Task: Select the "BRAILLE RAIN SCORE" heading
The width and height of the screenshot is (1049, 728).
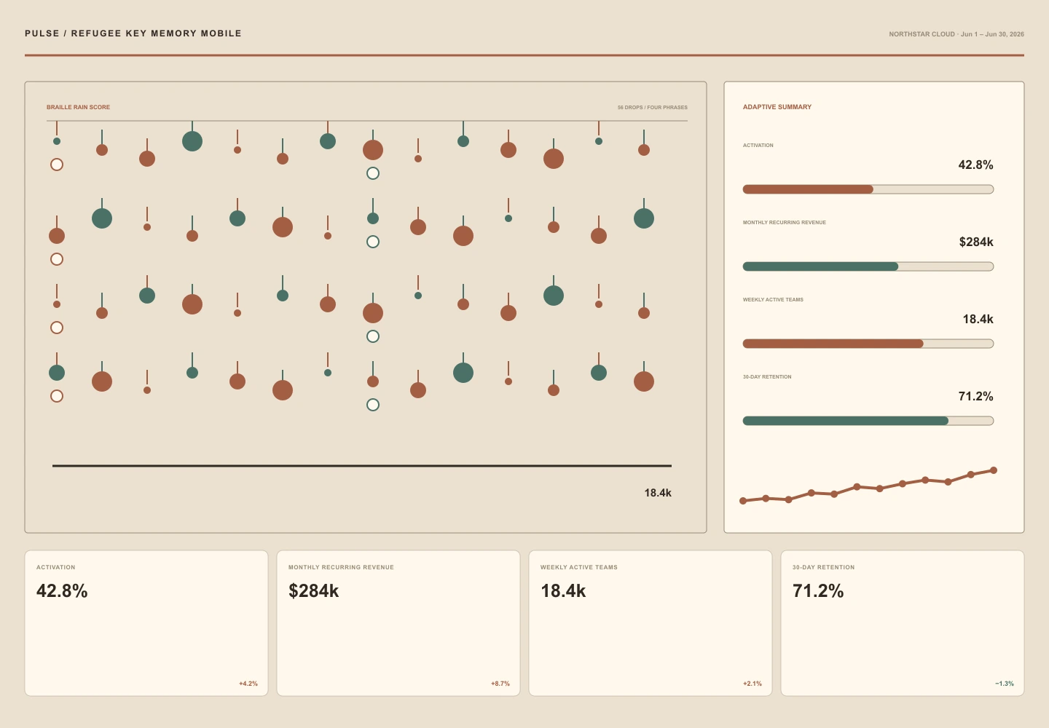Action: click(x=78, y=107)
